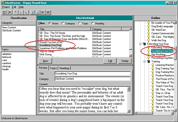Image resolution: width=178 pixels, height=122 pixels.
Task: Select the Category filter radio button
Action: tap(63, 24)
